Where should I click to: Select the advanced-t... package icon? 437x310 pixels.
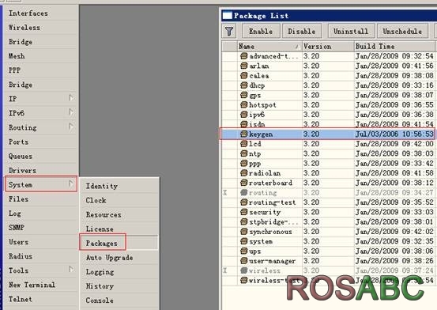[244, 56]
